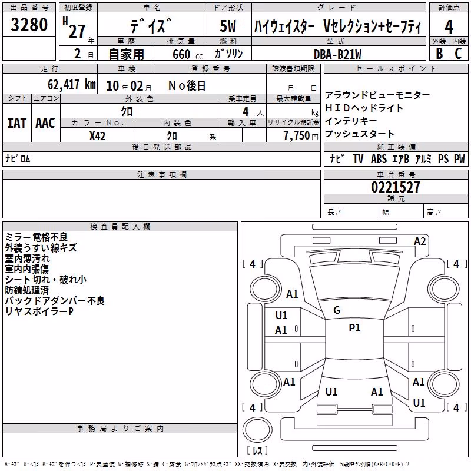Select the usage history 自家用

pyautogui.click(x=126, y=54)
